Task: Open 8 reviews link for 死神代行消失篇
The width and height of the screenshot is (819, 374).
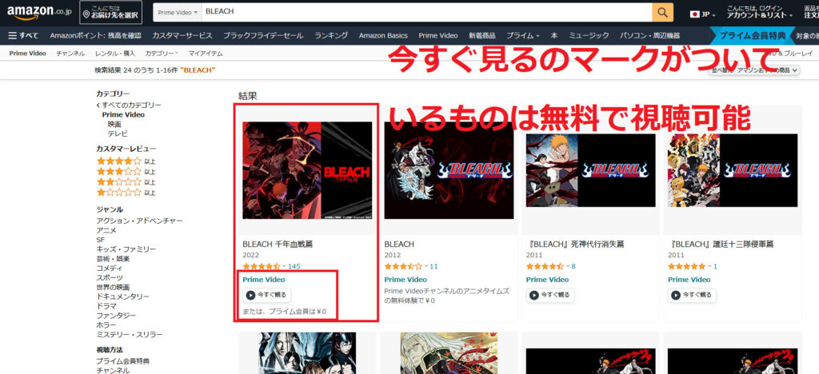Action: coord(573,267)
